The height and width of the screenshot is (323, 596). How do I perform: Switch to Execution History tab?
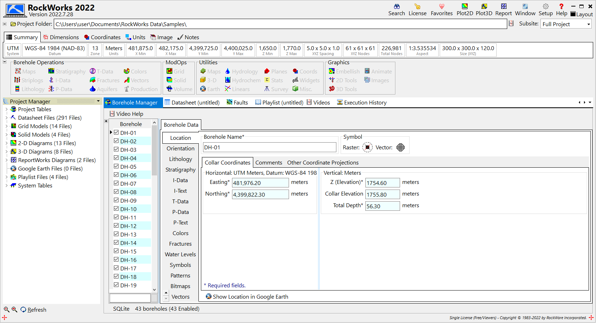coord(361,102)
